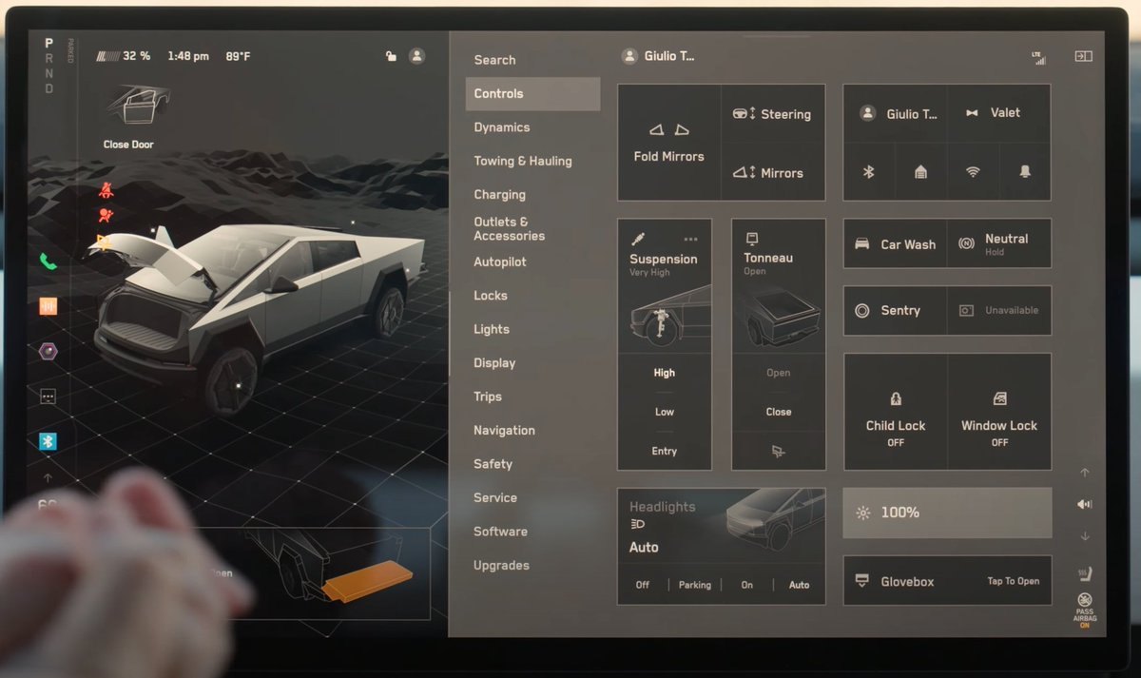Open the HomeLink garage icon

(x=920, y=172)
